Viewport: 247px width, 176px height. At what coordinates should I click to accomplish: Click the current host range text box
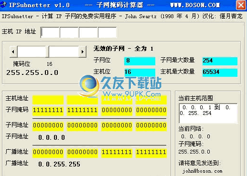pyautogui.click(x=208, y=113)
